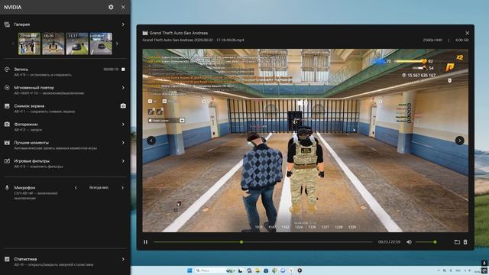Open gallery thumbnail labeled 22:59

point(29,44)
